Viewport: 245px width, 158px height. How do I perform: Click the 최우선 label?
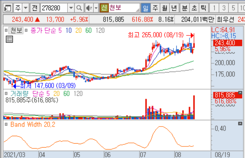[225, 20]
